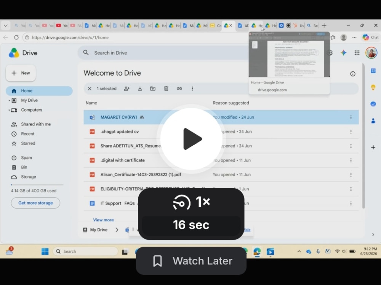Open the Home section in the sidebar
The height and width of the screenshot is (285, 381).
39,91
